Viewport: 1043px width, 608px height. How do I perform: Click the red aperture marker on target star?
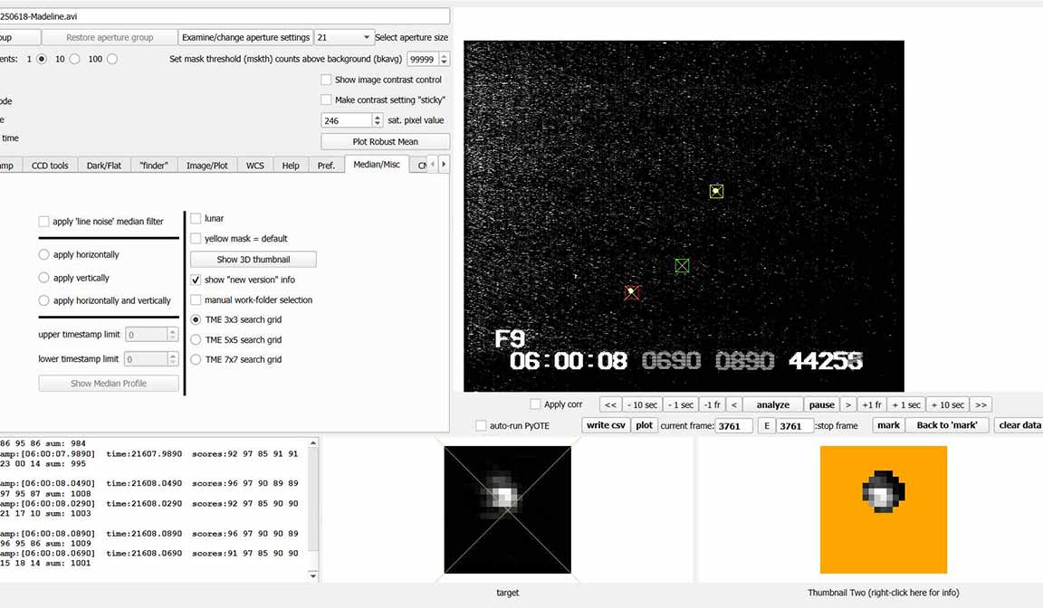click(x=632, y=292)
